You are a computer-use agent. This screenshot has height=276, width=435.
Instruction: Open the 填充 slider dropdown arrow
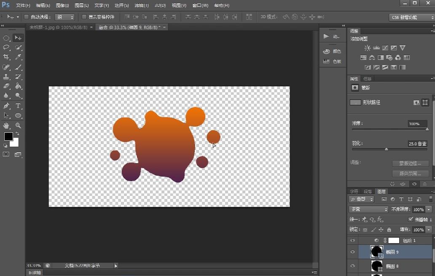pyautogui.click(x=429, y=230)
